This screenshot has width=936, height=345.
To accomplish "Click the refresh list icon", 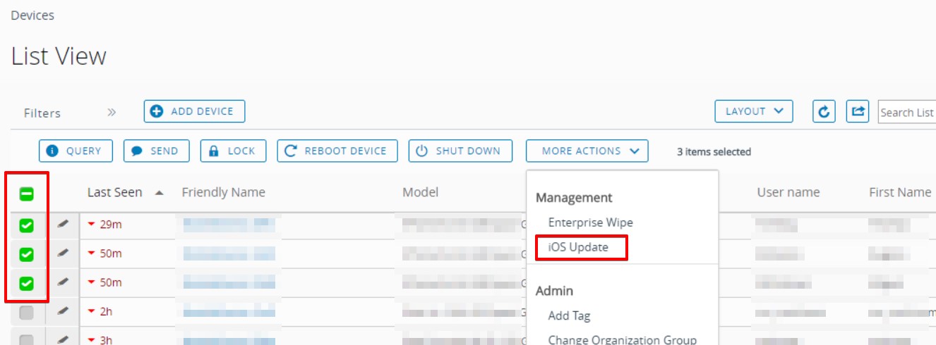I will [x=824, y=111].
